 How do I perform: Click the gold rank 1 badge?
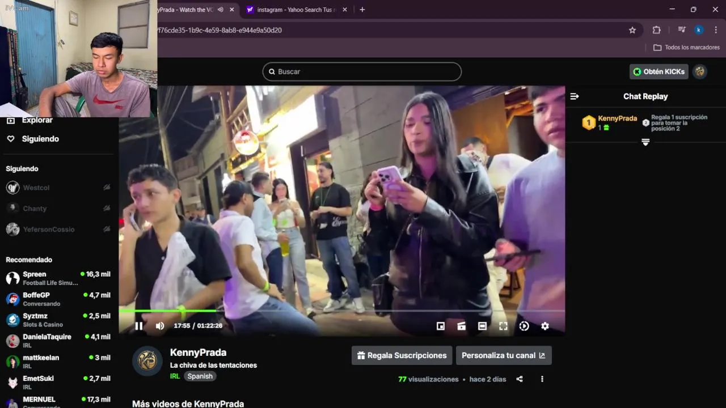tap(589, 122)
